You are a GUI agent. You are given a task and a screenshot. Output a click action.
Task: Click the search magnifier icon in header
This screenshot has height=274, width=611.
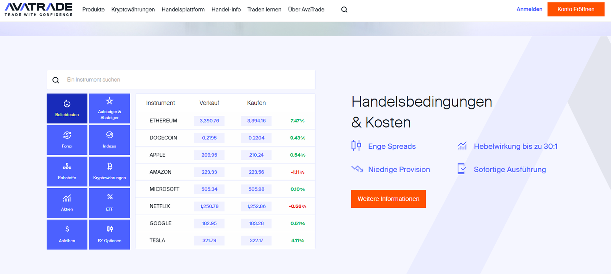pyautogui.click(x=344, y=10)
